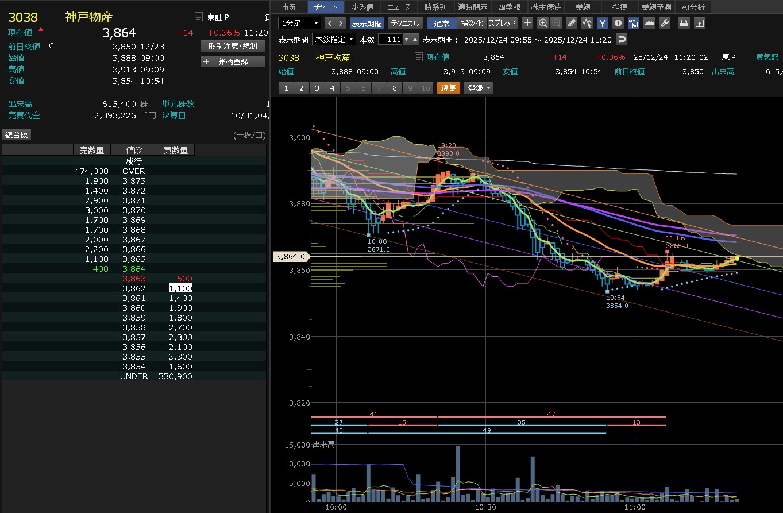Viewport: 783px width, 513px height.
Task: Open the wrench chart settings icon
Action: click(665, 23)
